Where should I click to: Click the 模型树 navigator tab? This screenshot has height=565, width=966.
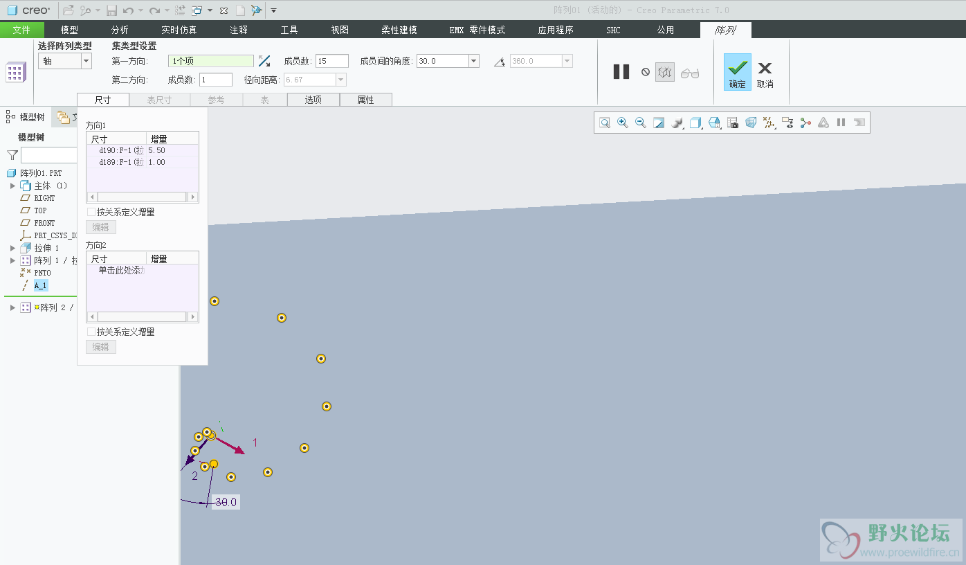[x=27, y=117]
